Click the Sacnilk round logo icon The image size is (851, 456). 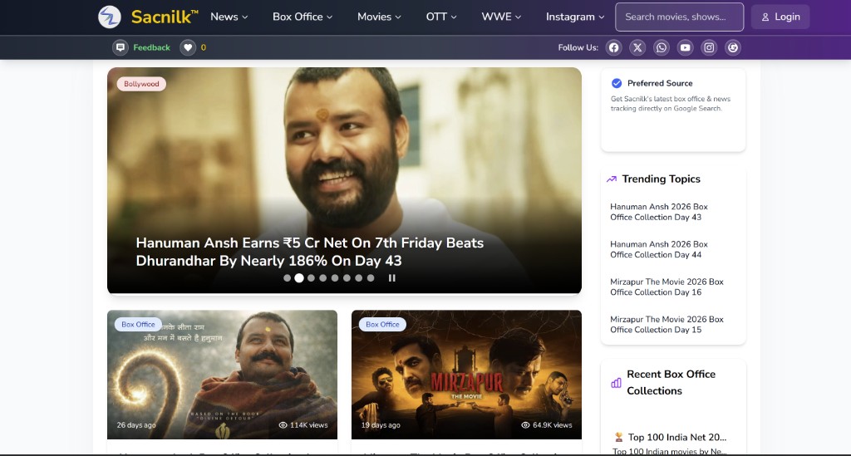point(109,17)
